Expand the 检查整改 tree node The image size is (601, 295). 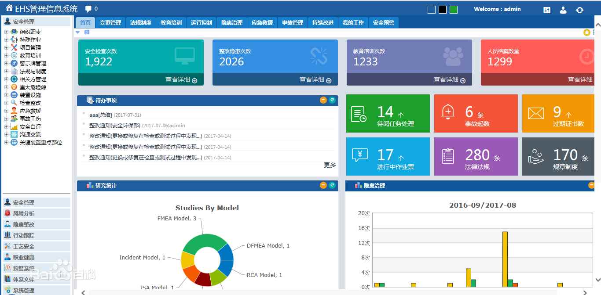6,103
